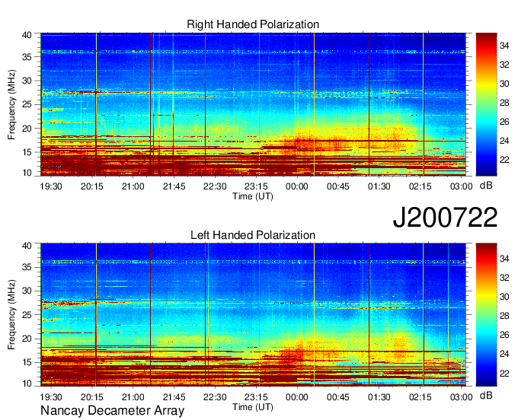This screenshot has width=518, height=420.
Task: Click the 21:45 time tick of right-handed plot
Action: pyautogui.click(x=174, y=186)
